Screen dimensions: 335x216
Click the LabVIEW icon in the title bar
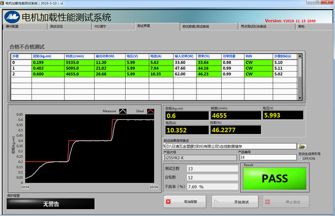tap(3, 3)
